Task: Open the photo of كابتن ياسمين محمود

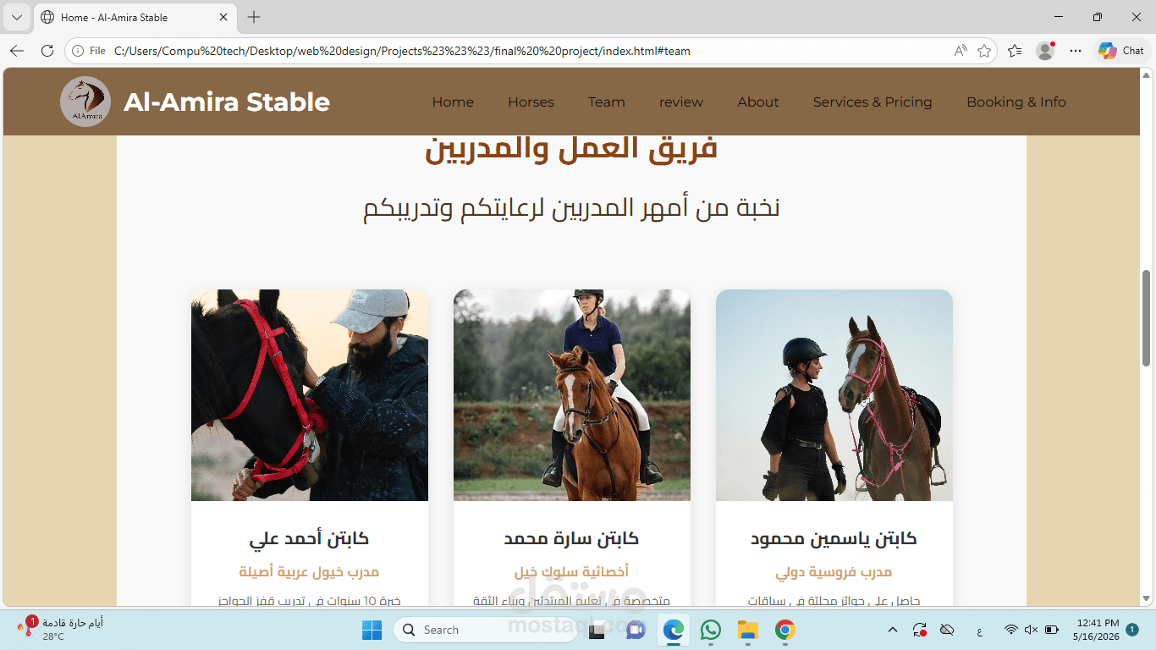Action: 834,395
